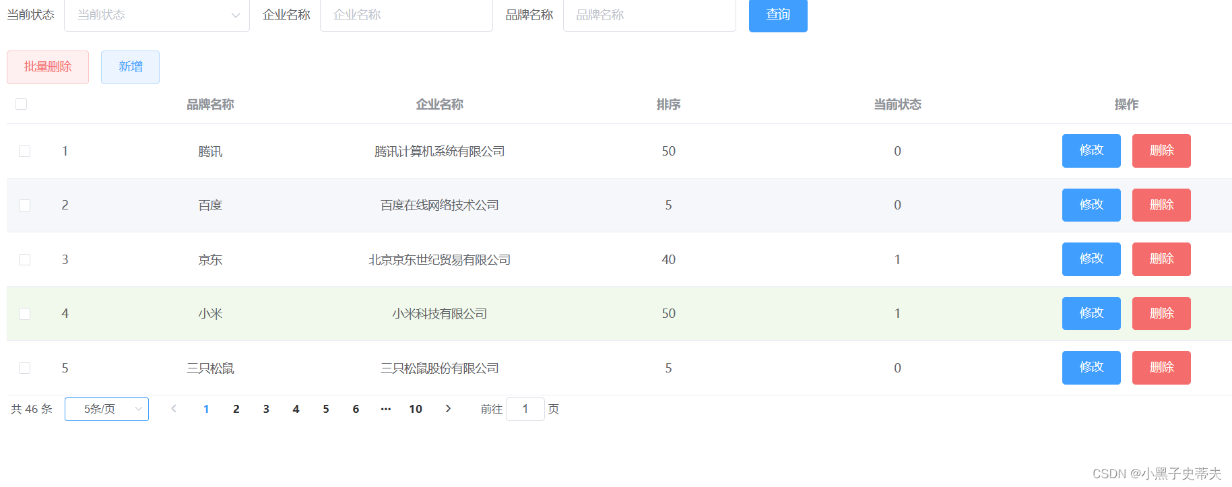Open the 5条/页 page size dropdown
This screenshot has height=487, width=1232.
point(106,409)
